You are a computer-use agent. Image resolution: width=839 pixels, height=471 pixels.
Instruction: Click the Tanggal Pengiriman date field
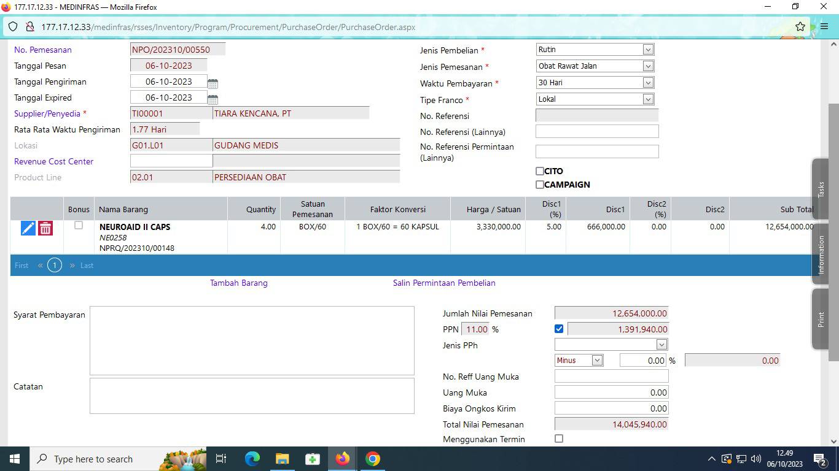[x=168, y=82]
